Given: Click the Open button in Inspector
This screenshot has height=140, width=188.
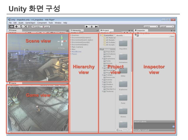Looking at the screenshot, I should (x=172, y=36).
